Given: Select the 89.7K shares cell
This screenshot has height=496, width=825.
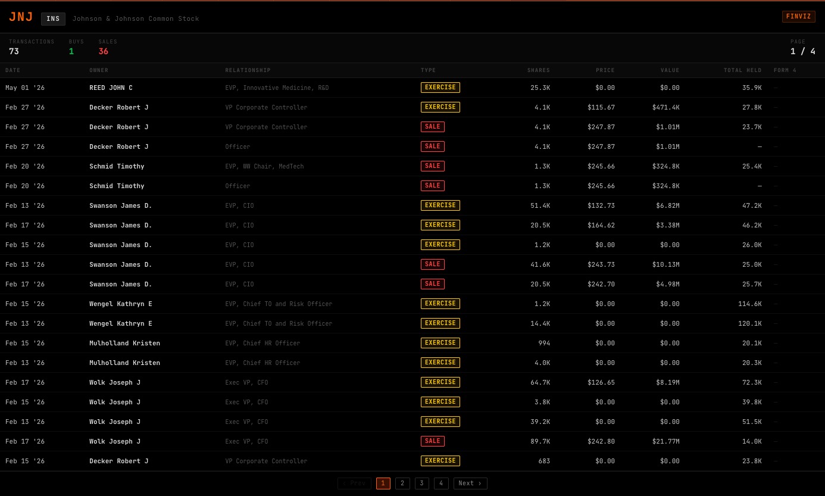Looking at the screenshot, I should 540,441.
